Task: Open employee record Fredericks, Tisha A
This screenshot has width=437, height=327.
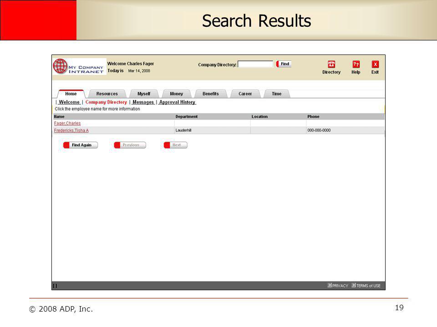Action: pos(71,130)
